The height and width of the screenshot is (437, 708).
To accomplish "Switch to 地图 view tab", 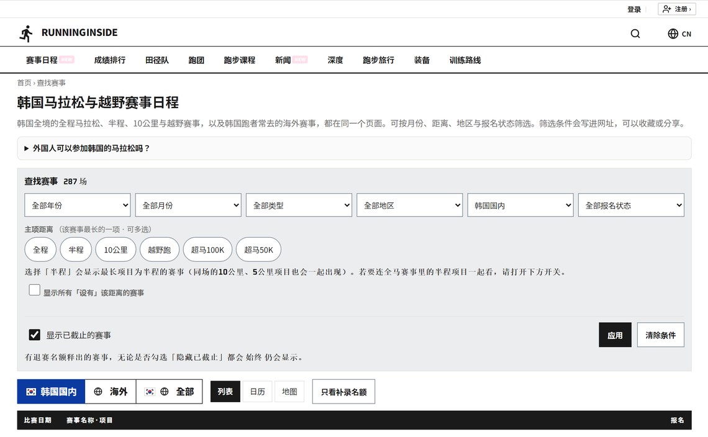I will pyautogui.click(x=289, y=392).
